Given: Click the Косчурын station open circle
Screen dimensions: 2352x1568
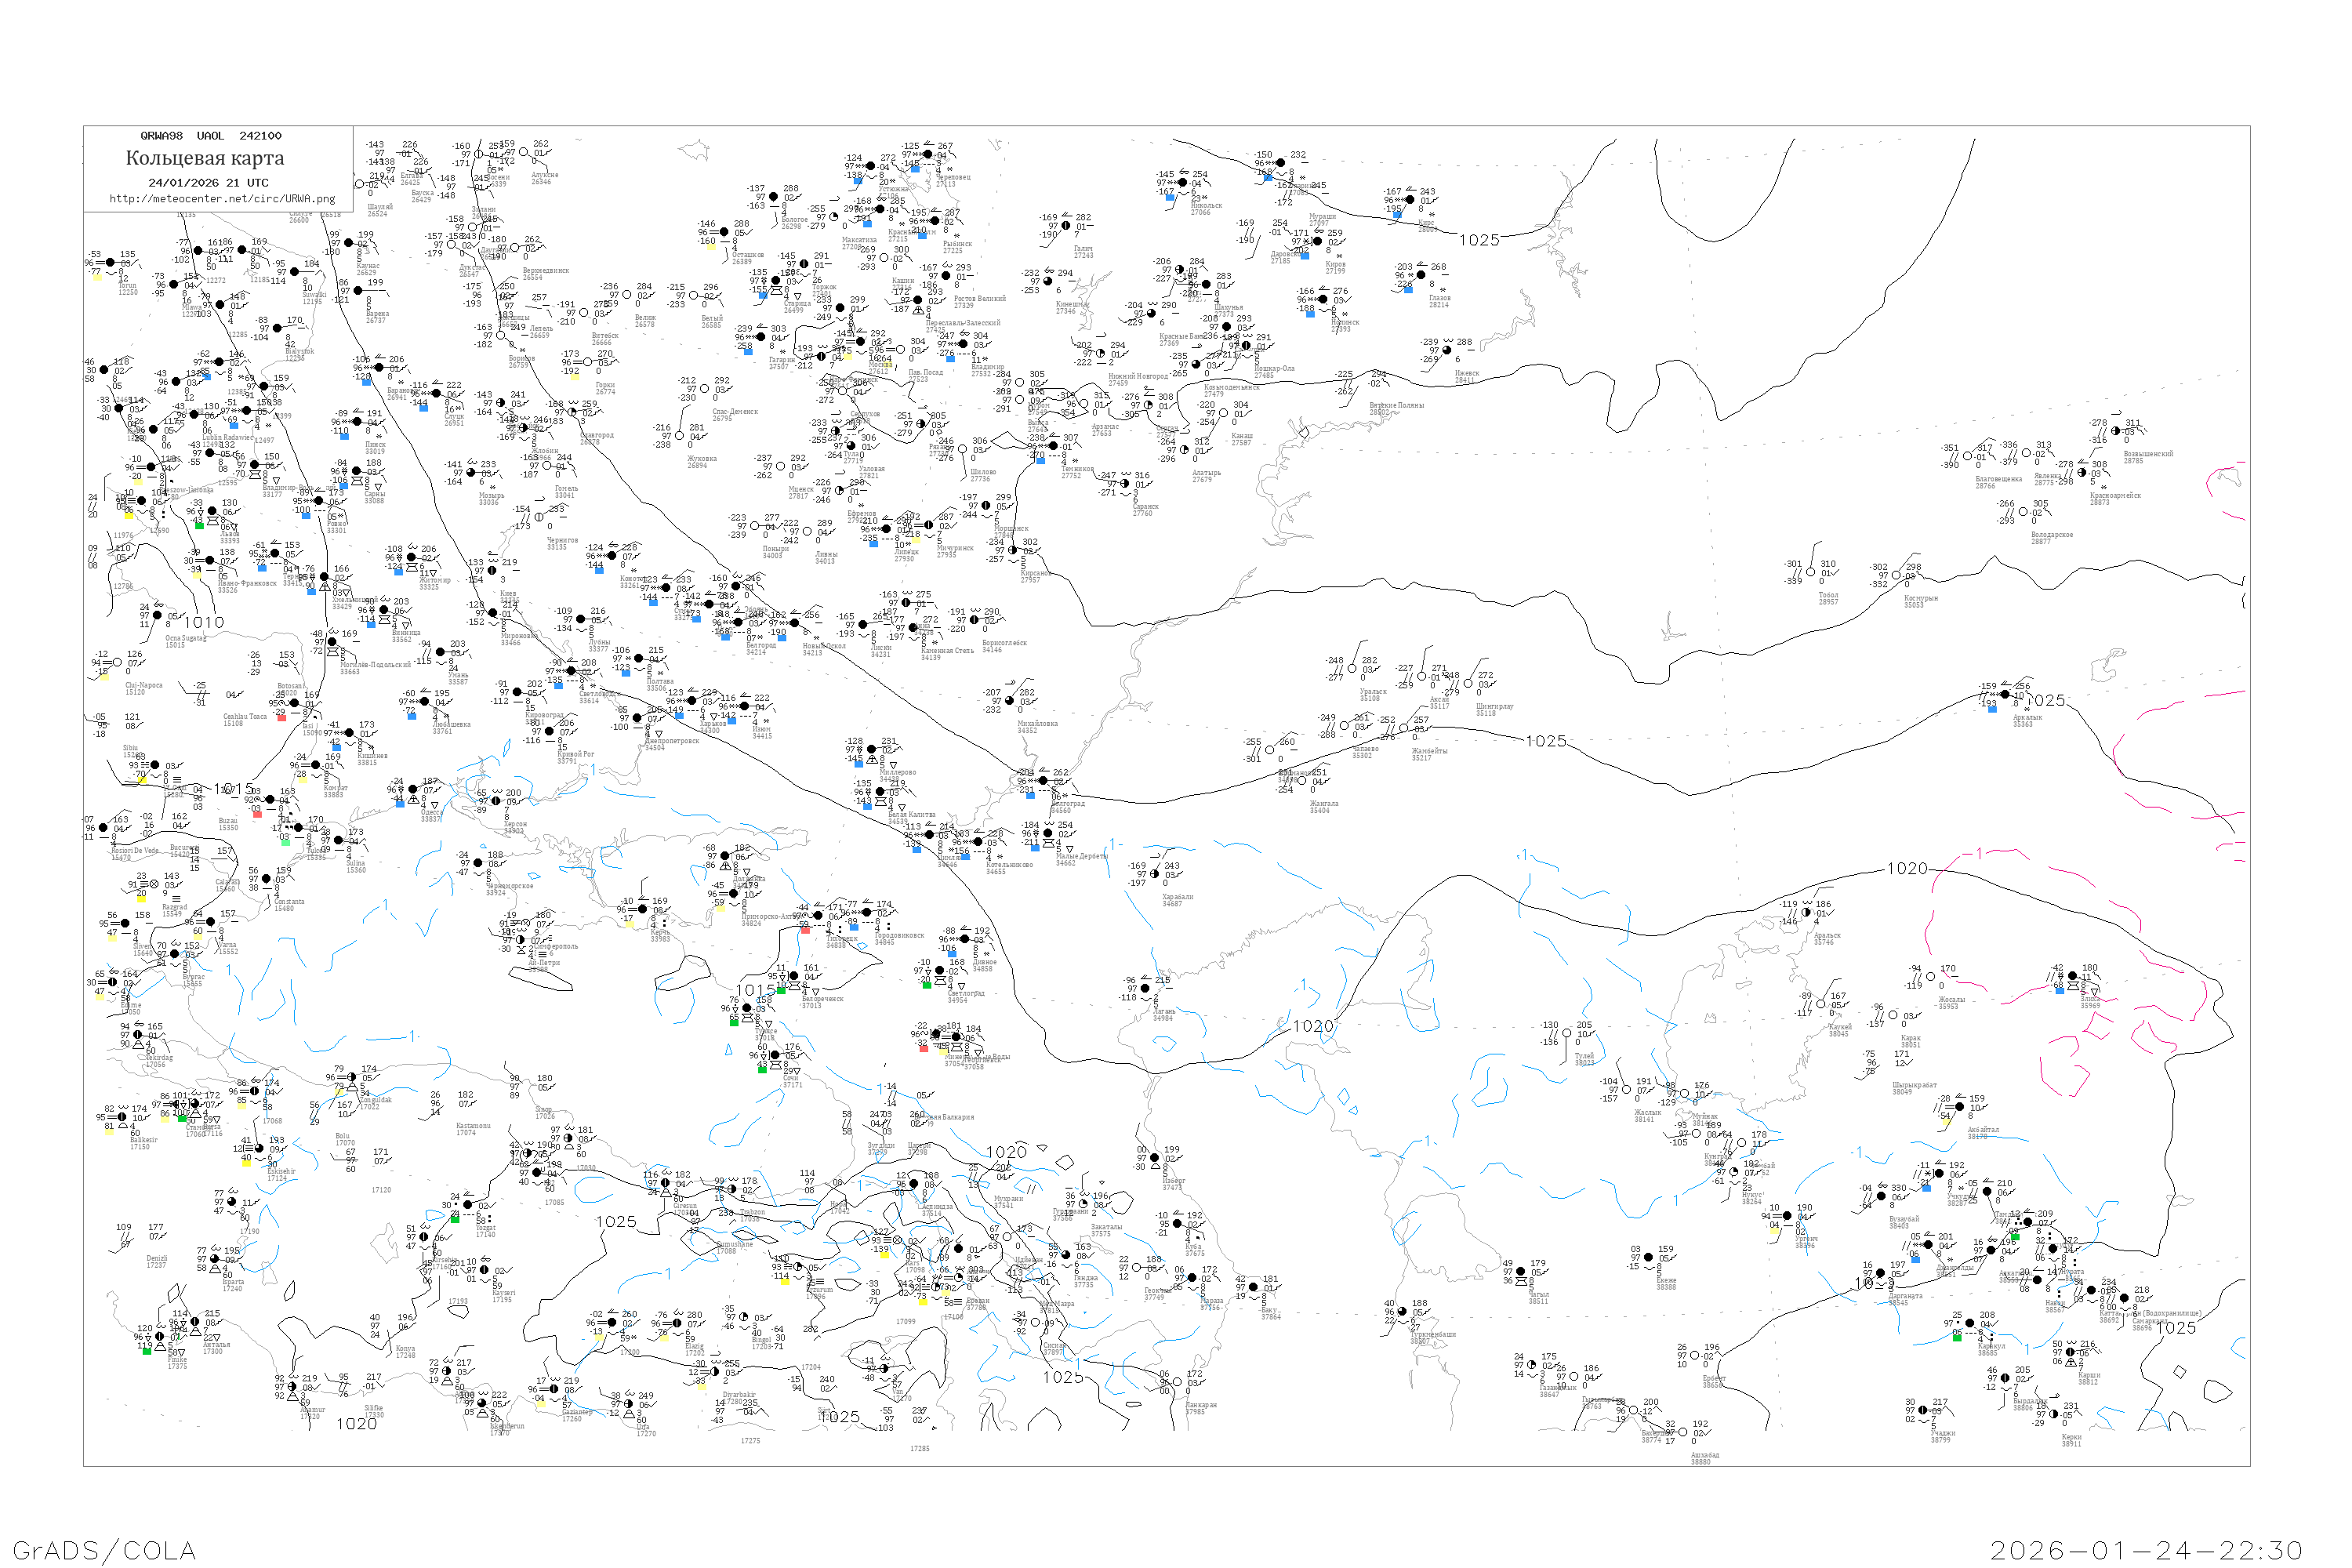Looking at the screenshot, I should coord(1896,576).
